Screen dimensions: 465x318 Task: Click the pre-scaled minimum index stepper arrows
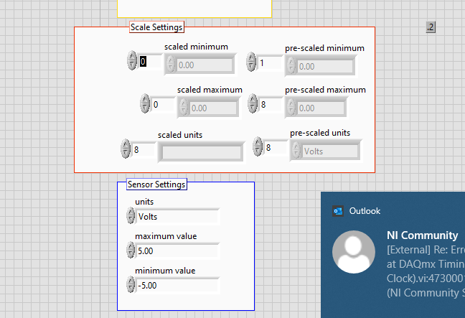(252, 61)
